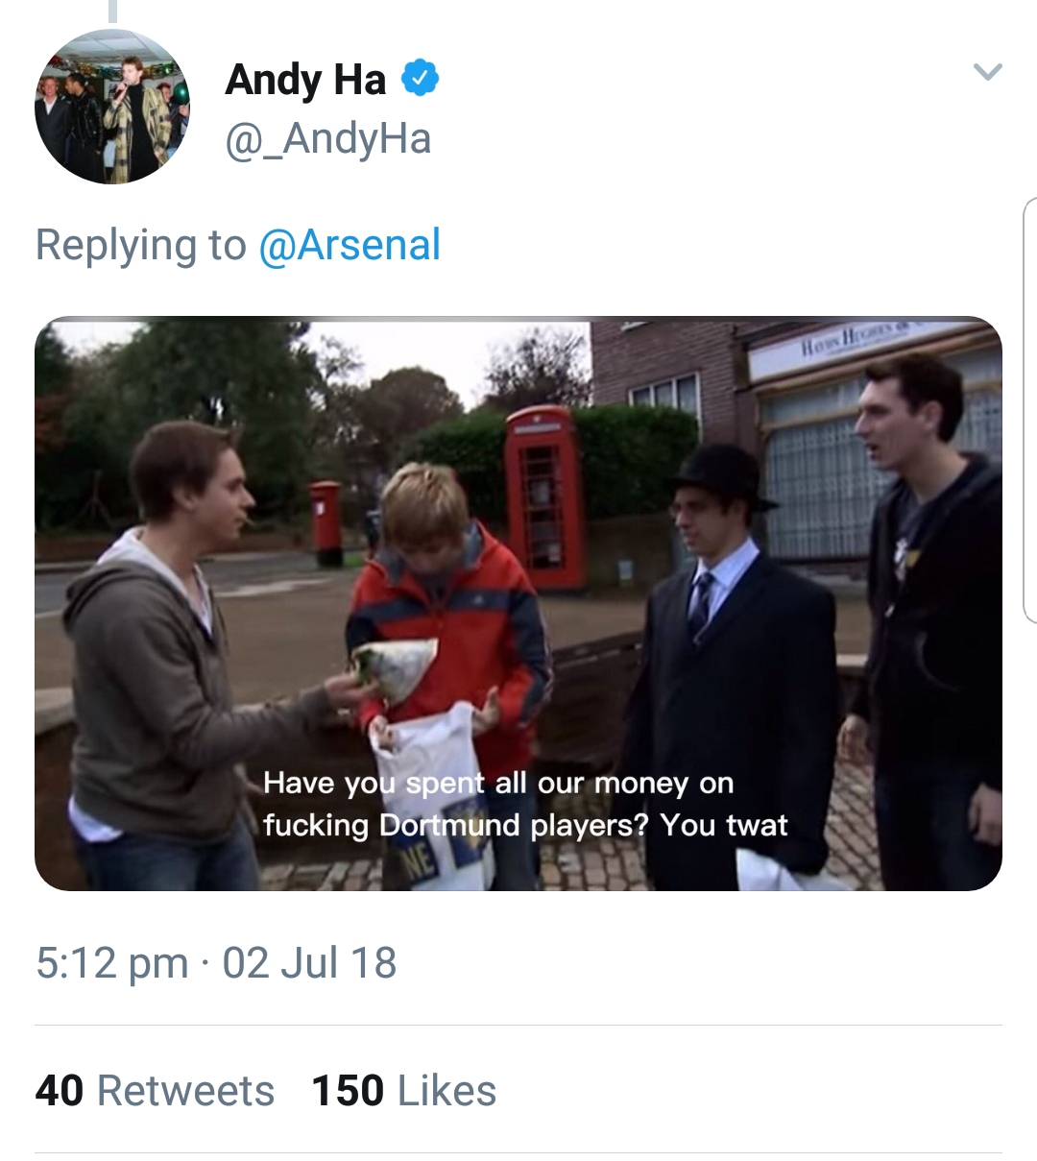Open the attached Inbetweeners image
1037x1161 pixels.
[x=518, y=603]
